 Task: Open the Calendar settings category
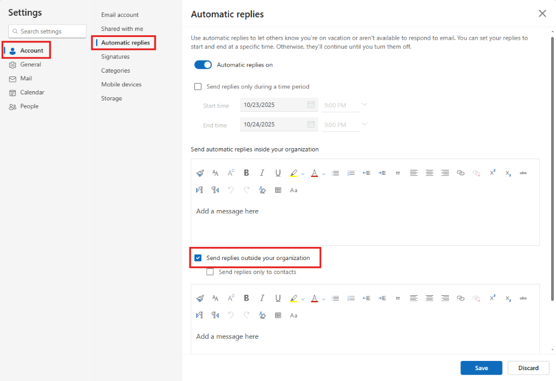click(31, 92)
